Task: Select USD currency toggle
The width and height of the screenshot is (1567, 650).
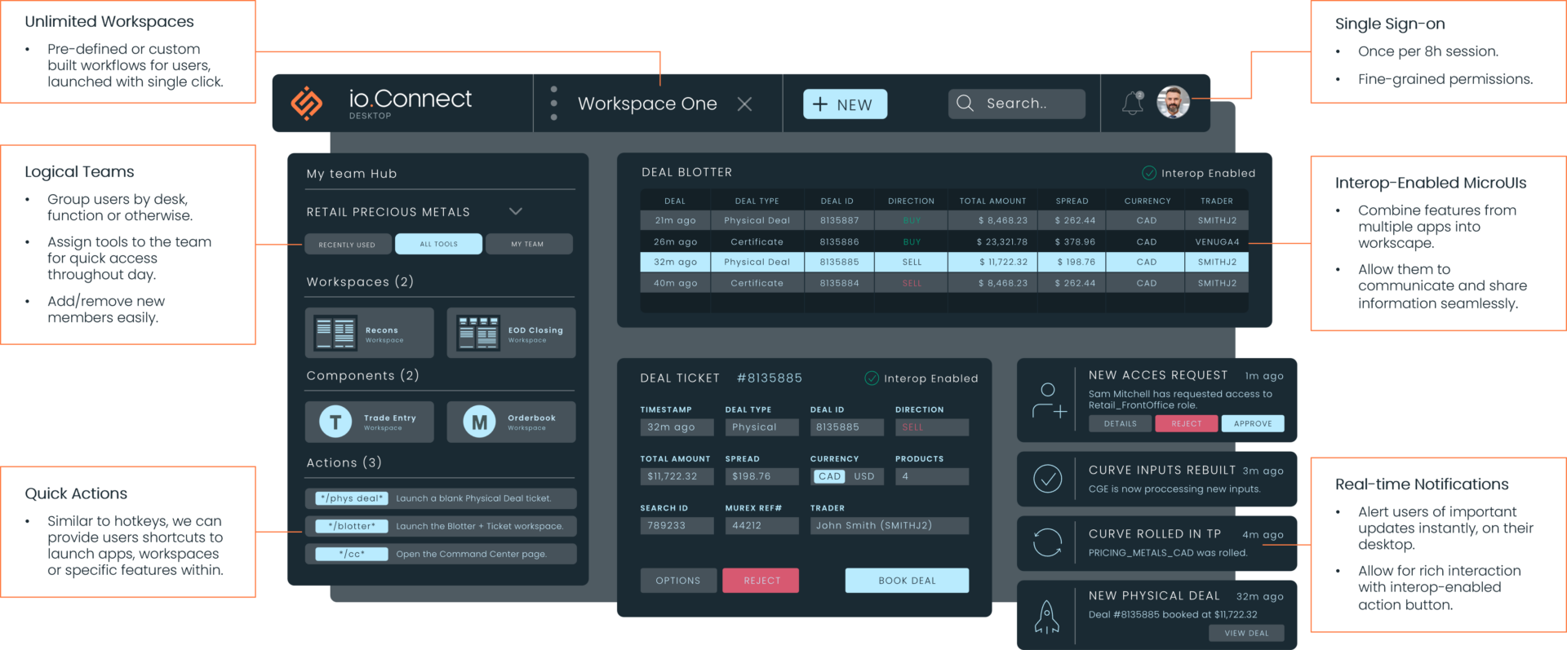Action: click(864, 476)
